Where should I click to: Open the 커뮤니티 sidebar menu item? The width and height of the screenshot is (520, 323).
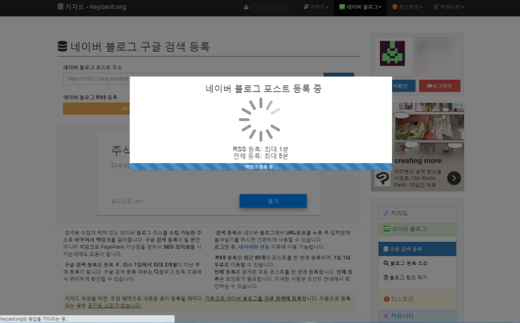coord(417,316)
